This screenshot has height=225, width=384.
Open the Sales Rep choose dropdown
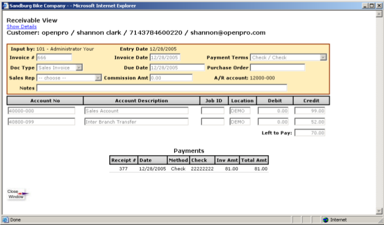tap(69, 78)
